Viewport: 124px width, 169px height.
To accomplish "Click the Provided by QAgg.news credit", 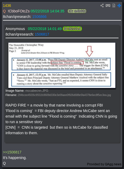I will [104, 164].
